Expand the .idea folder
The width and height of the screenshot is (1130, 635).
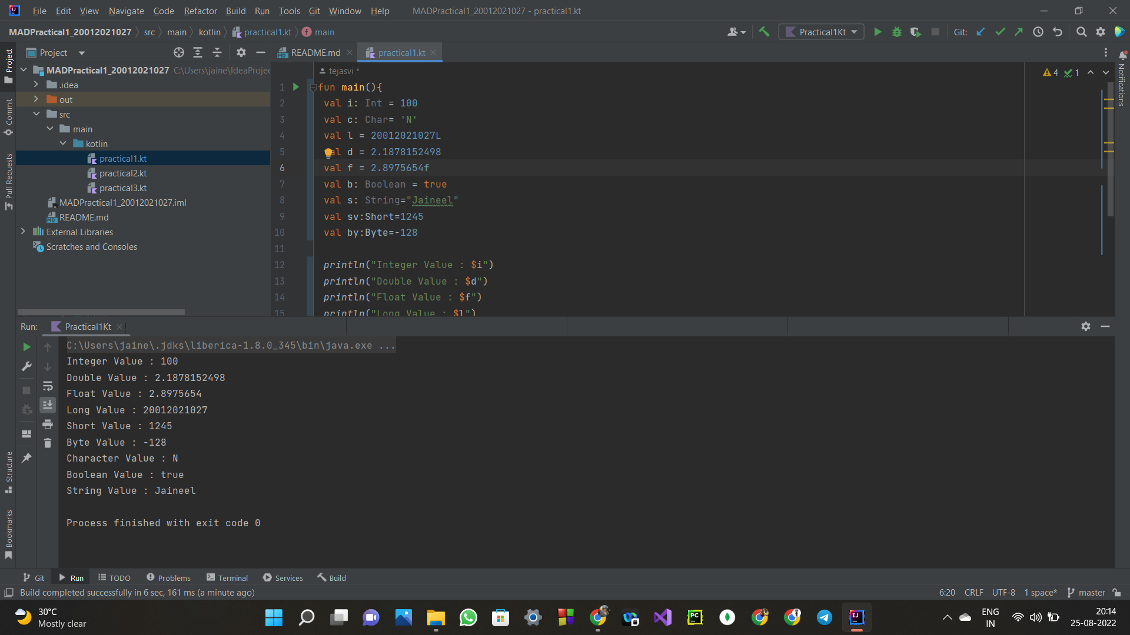[x=36, y=85]
